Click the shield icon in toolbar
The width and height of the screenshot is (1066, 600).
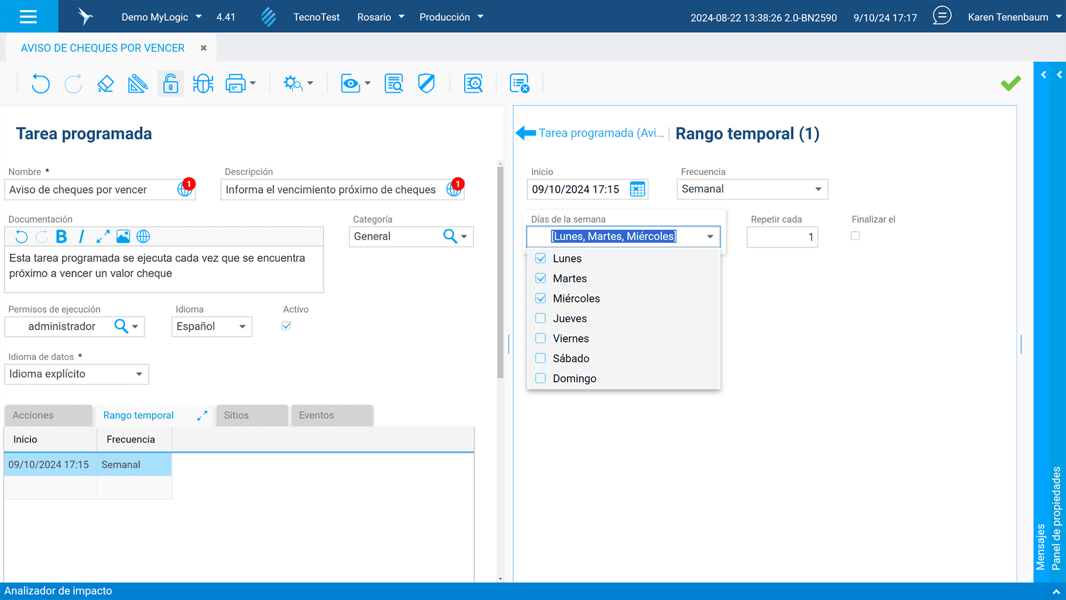coord(426,84)
